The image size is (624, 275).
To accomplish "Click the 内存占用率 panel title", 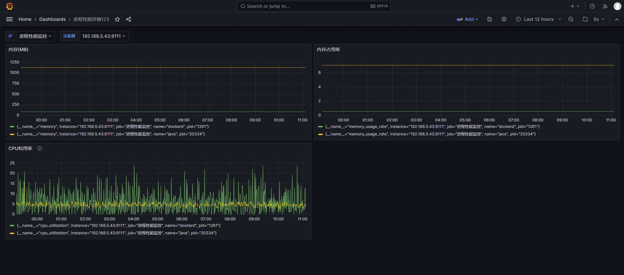I will (x=328, y=49).
